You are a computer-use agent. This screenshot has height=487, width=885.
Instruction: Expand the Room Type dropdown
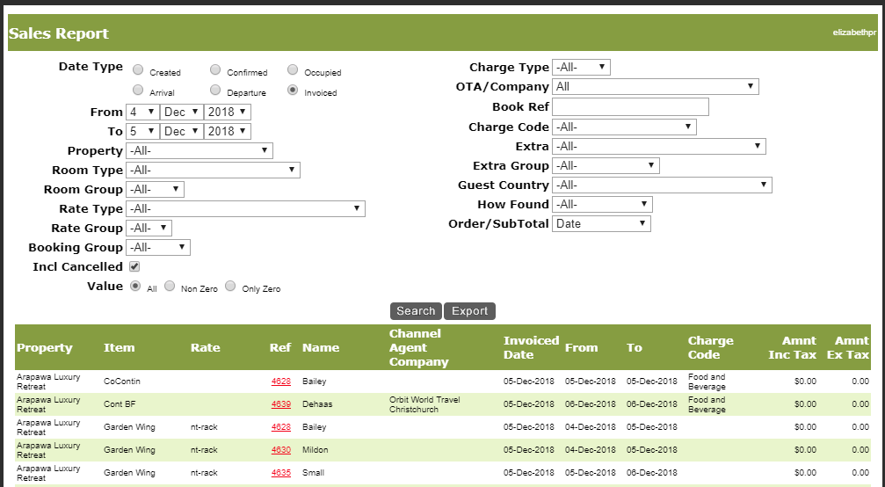tap(213, 171)
